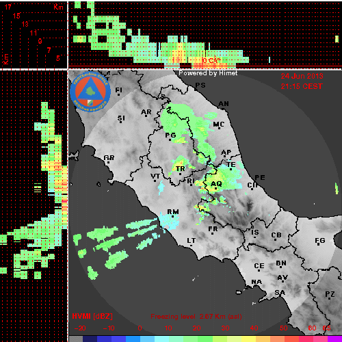Click the VT city label
342x342 pixels.
pos(155,176)
